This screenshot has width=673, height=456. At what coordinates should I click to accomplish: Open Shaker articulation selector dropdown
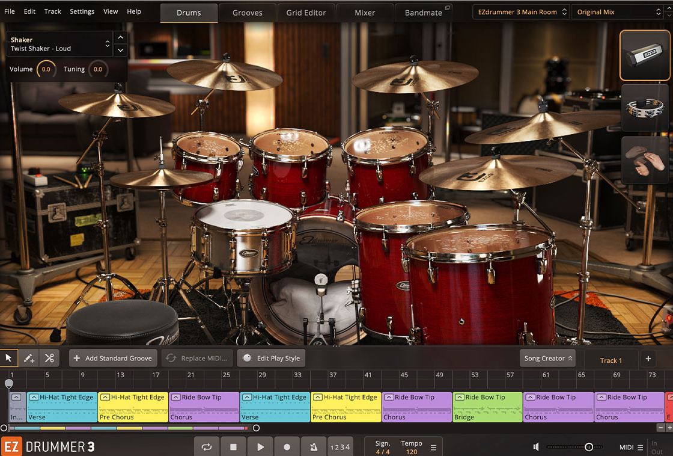[x=59, y=44]
